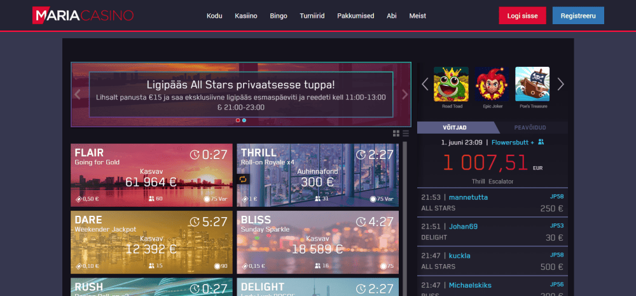This screenshot has width=636, height=296.
Task: Click the THRILL room timer clock icon
Action: click(361, 155)
